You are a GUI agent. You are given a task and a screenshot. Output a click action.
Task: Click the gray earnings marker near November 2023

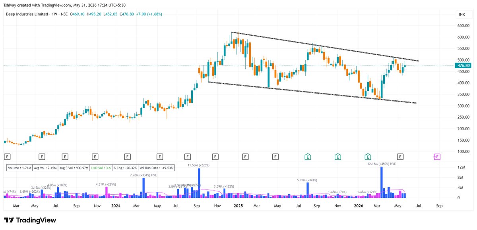[x=95, y=157]
